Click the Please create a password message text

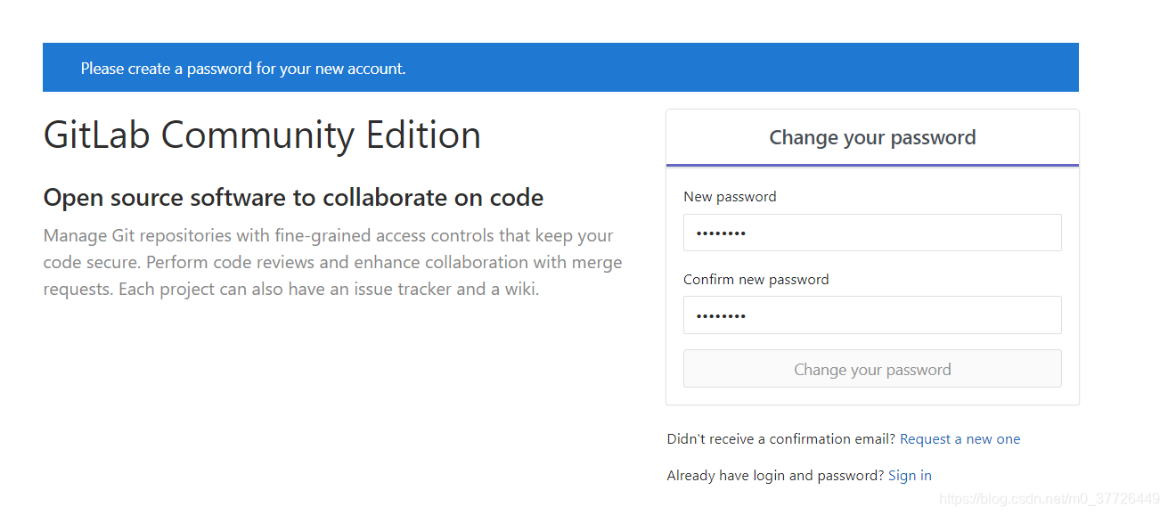[243, 69]
